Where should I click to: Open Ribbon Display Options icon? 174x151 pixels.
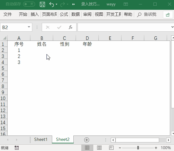coord(126,4)
